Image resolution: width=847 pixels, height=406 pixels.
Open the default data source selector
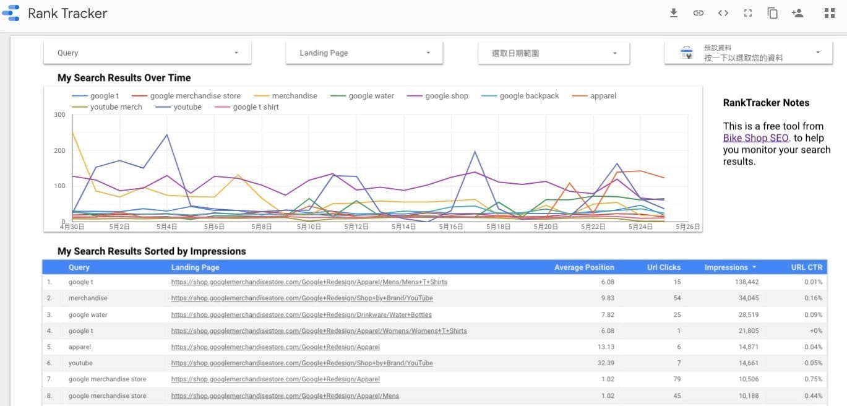pyautogui.click(x=749, y=53)
